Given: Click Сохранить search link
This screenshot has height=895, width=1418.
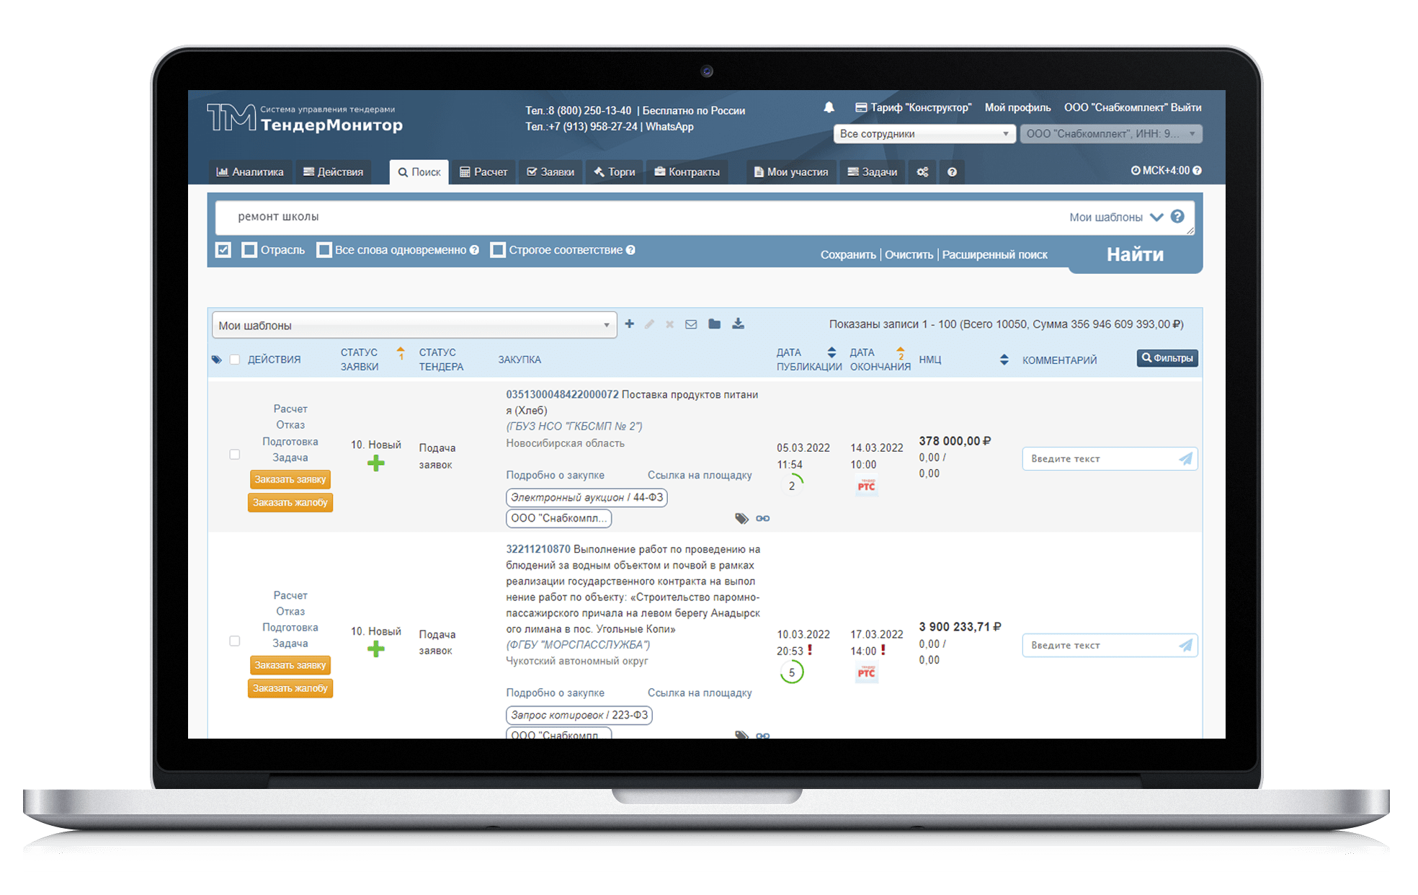Looking at the screenshot, I should (848, 255).
